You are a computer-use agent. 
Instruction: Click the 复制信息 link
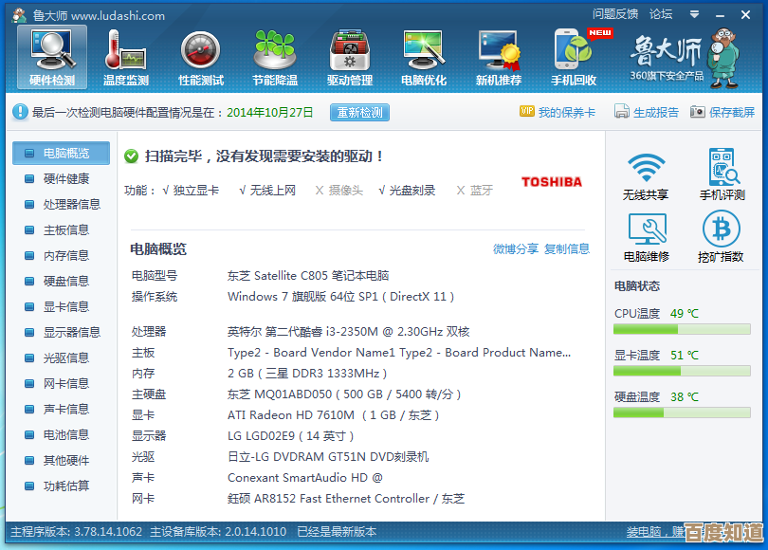(567, 249)
